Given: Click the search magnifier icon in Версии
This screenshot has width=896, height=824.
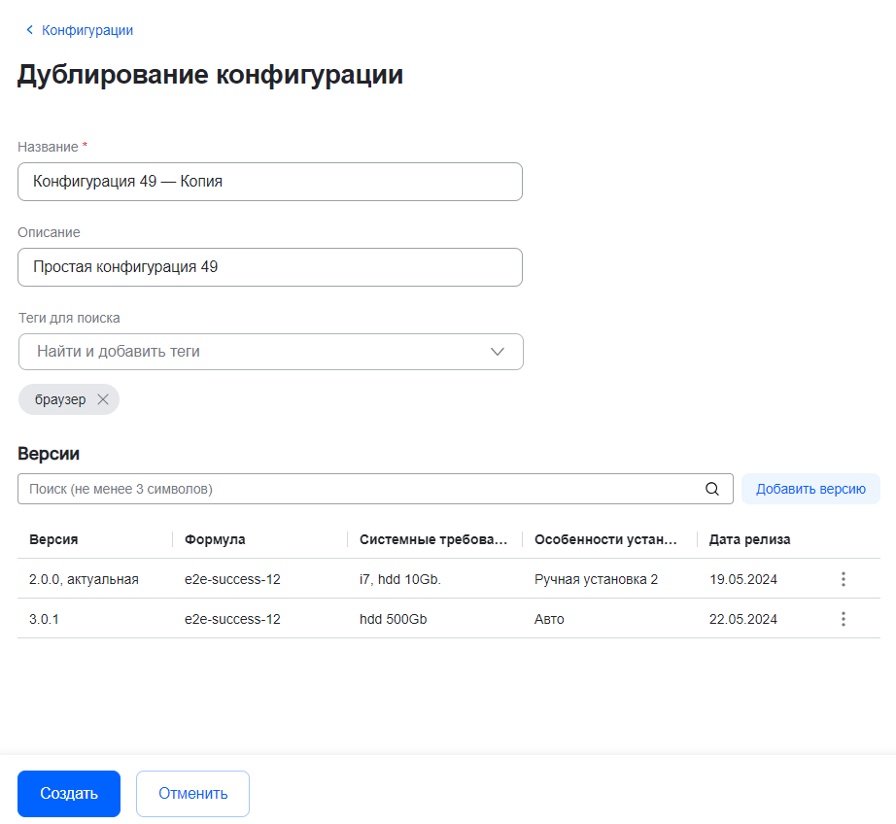Looking at the screenshot, I should (712, 489).
